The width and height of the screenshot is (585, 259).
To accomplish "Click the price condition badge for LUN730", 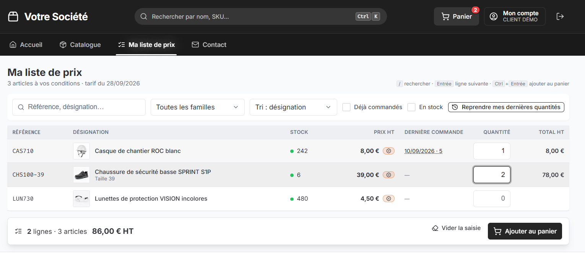I will (x=388, y=199).
